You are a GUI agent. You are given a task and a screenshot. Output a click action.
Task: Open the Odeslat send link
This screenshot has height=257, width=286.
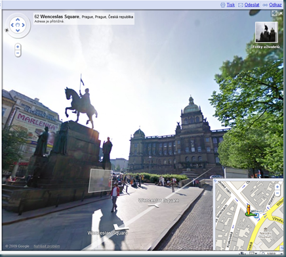(252, 5)
